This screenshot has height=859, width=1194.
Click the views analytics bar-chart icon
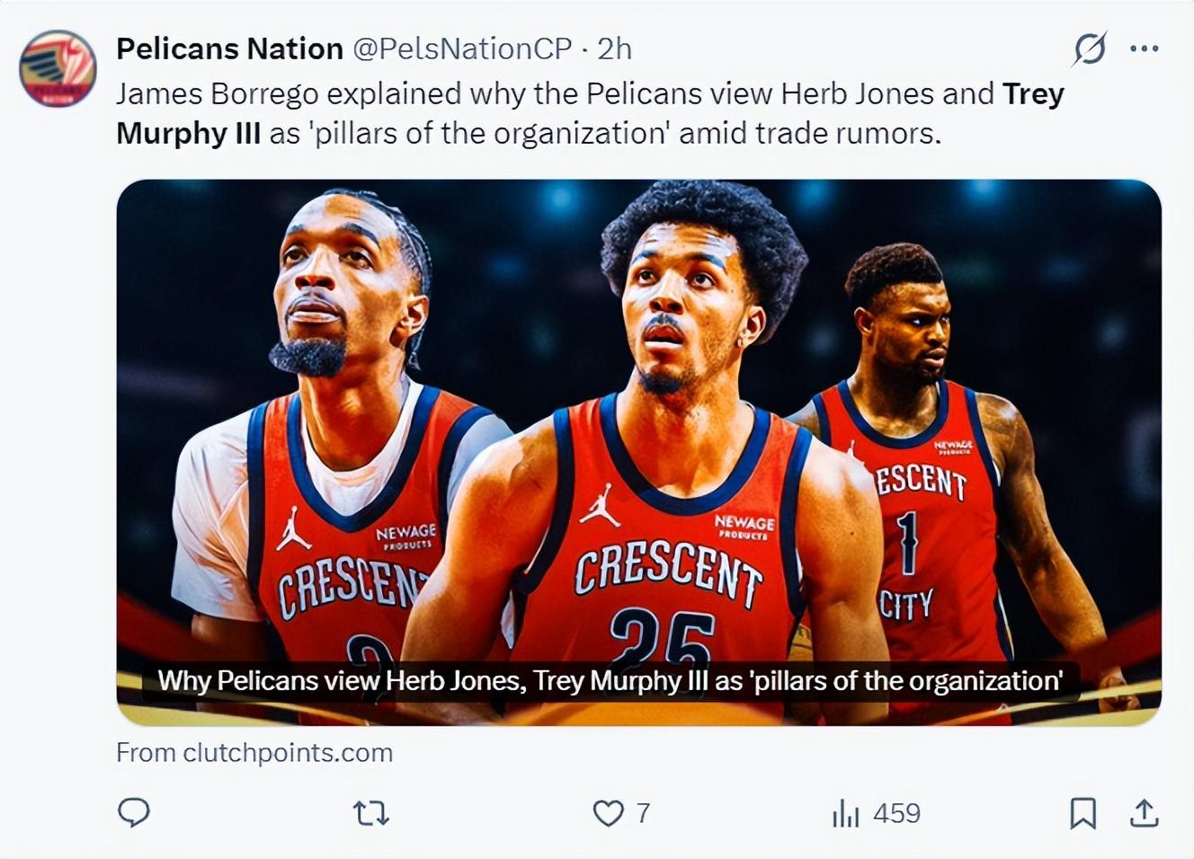point(845,814)
